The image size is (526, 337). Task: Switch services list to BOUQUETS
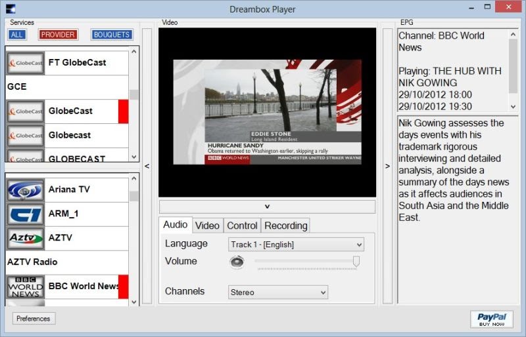[x=112, y=35]
